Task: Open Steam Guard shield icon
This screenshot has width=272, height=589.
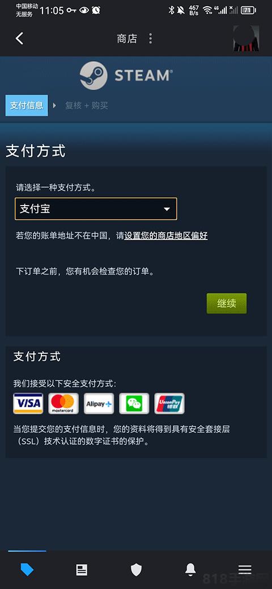Action: coord(136,570)
